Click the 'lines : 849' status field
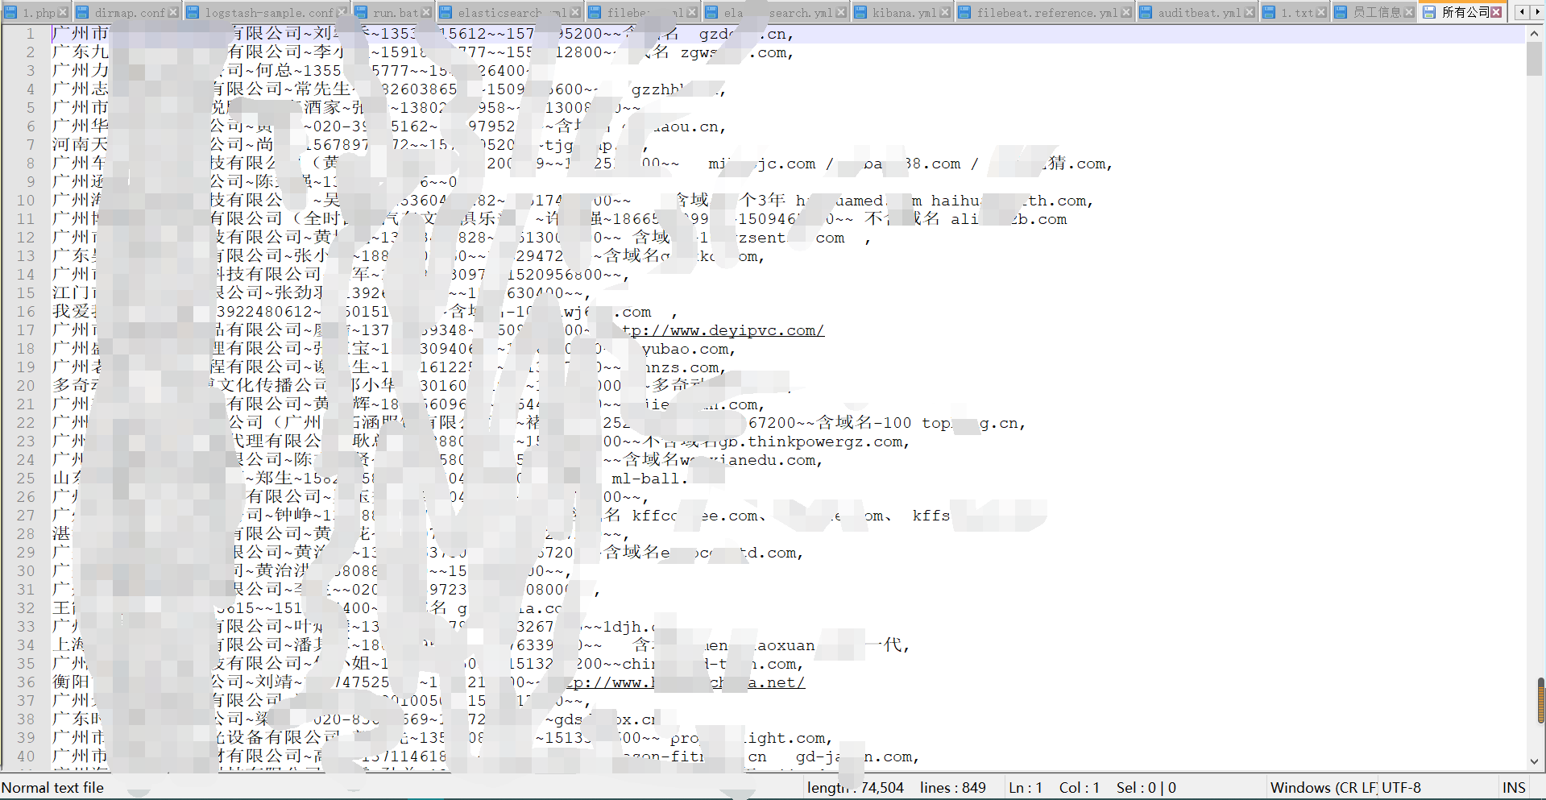The image size is (1546, 800). pyautogui.click(x=953, y=788)
